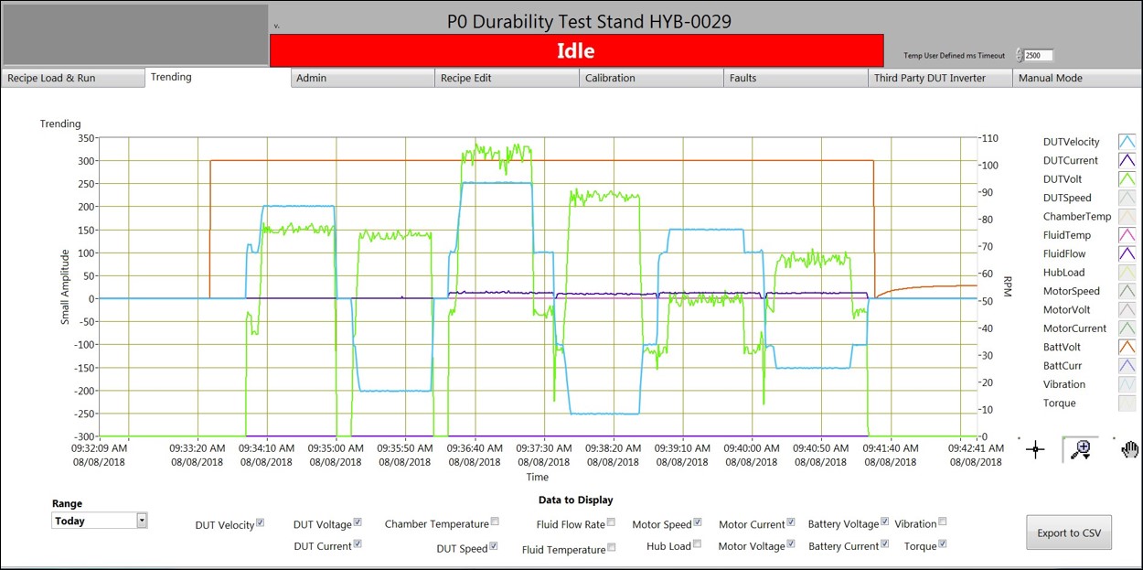Click the timeout field containing 2500
This screenshot has height=570, width=1143.
[1039, 56]
